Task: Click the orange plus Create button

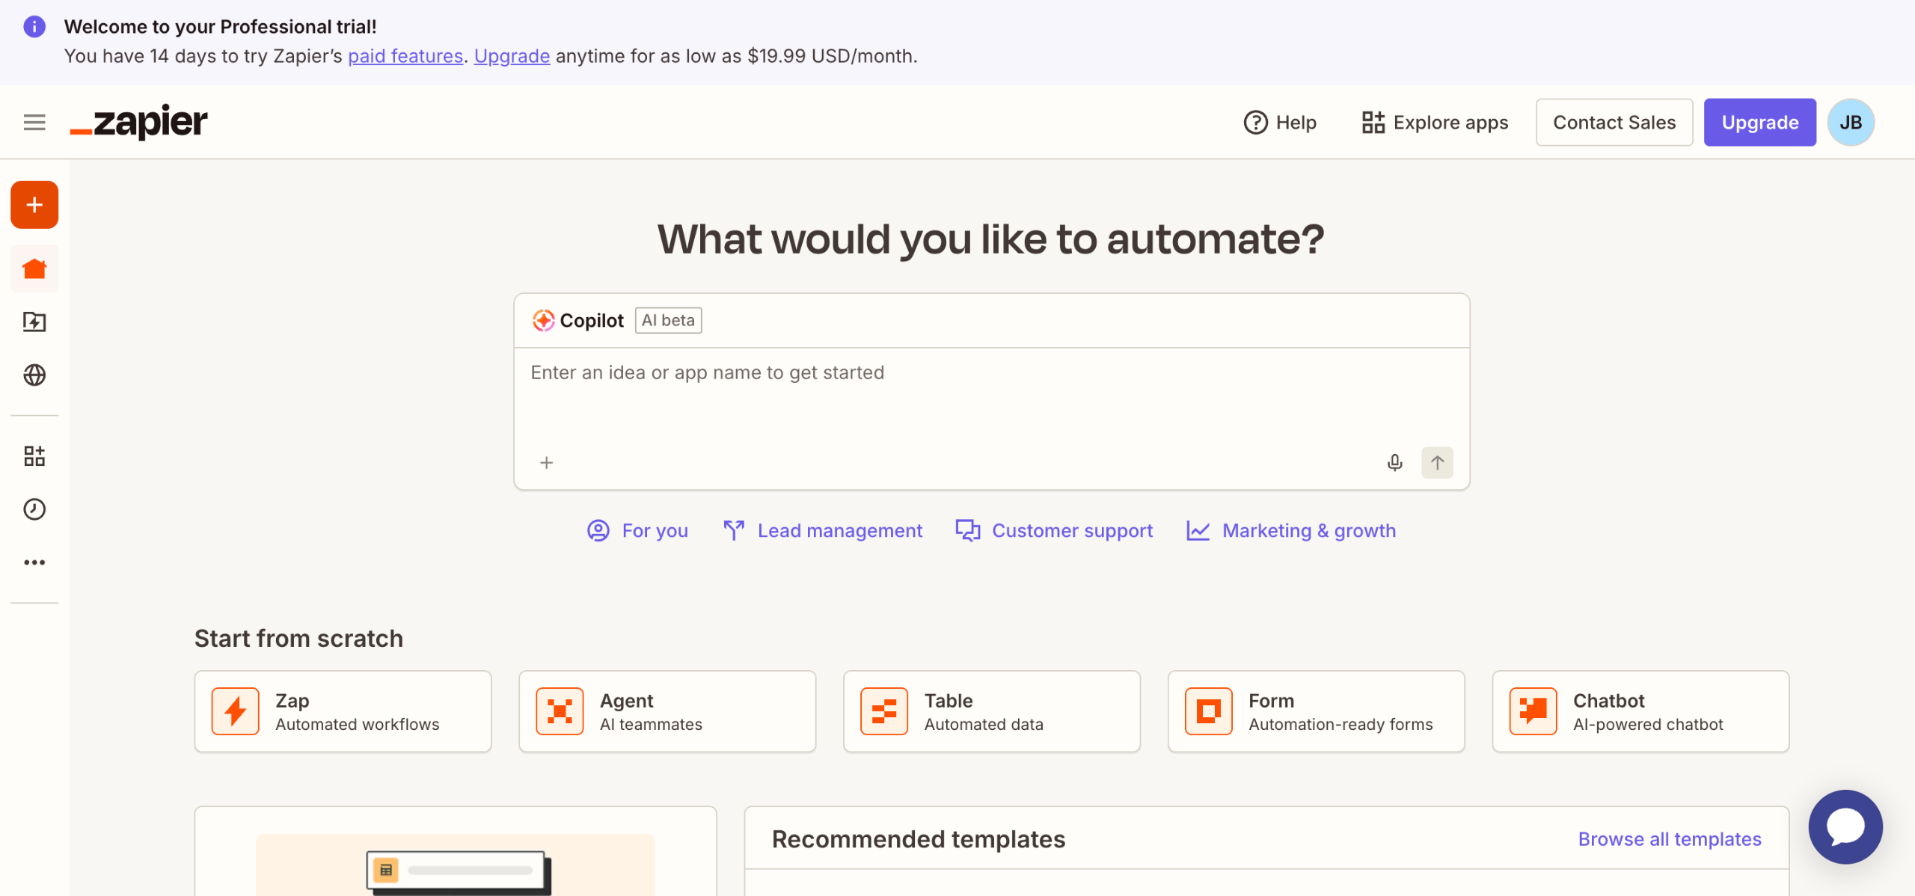Action: [34, 205]
